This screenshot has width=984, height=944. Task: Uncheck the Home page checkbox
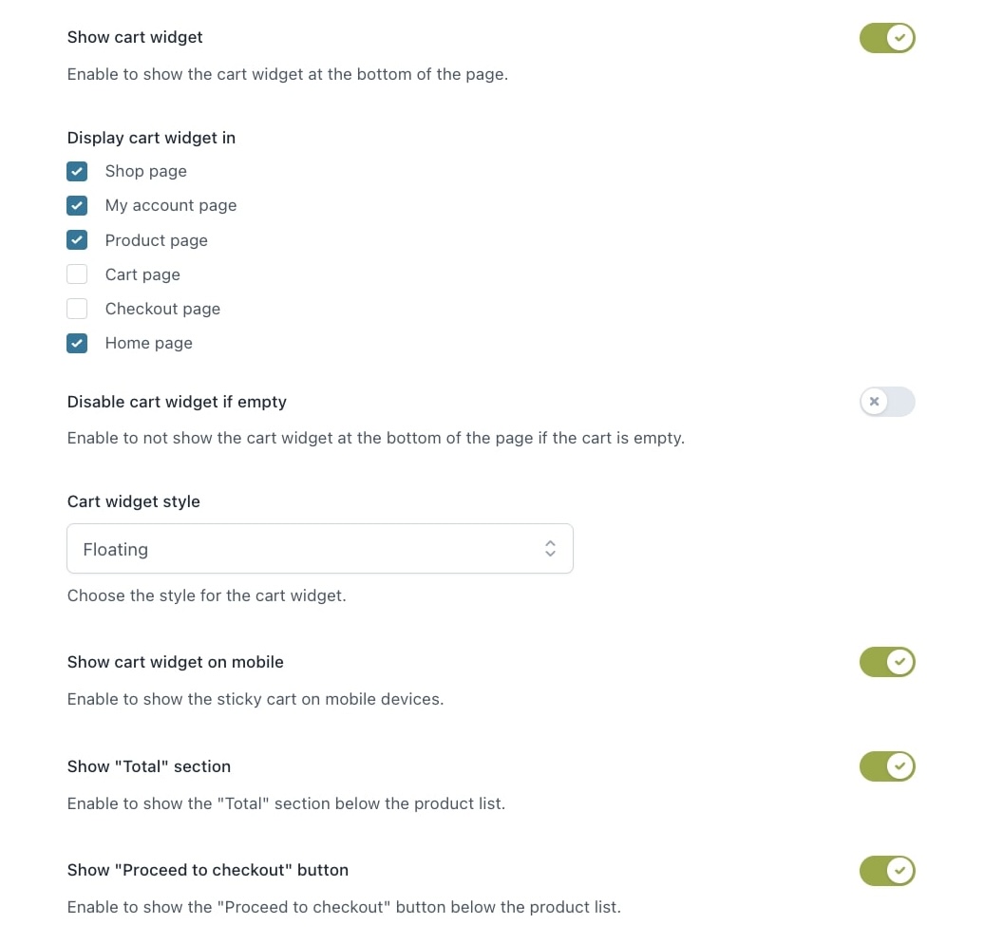point(77,344)
